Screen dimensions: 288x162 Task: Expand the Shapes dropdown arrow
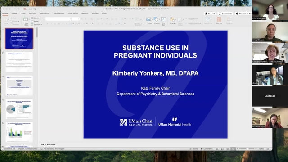[x=159, y=19]
